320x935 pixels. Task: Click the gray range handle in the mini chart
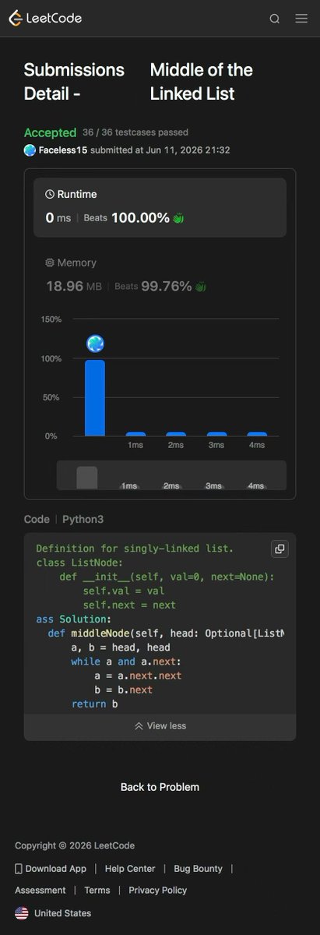[87, 478]
